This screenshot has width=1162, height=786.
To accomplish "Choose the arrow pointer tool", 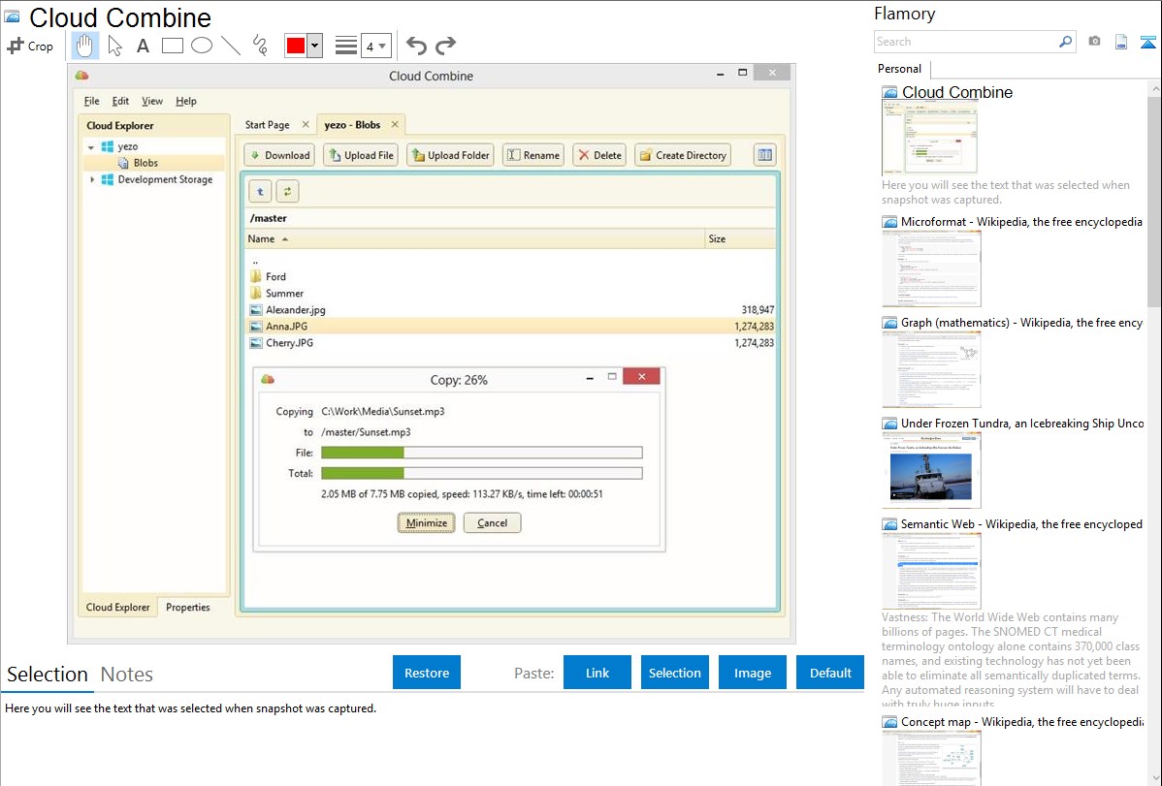I will pos(114,46).
